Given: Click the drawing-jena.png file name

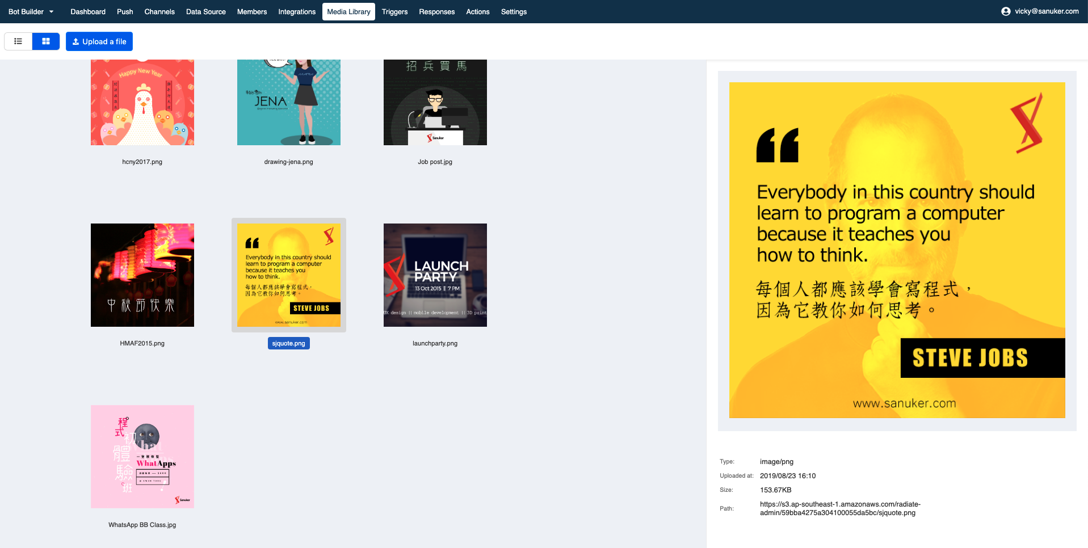Looking at the screenshot, I should [289, 162].
